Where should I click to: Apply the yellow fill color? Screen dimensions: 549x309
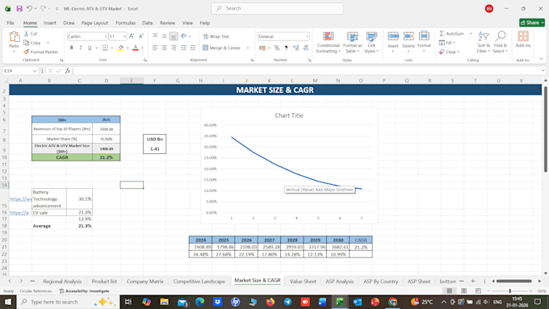point(121,48)
